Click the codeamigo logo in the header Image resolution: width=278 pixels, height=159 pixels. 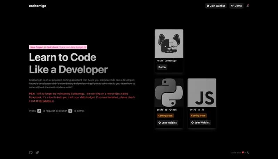pyautogui.click(x=38, y=6)
